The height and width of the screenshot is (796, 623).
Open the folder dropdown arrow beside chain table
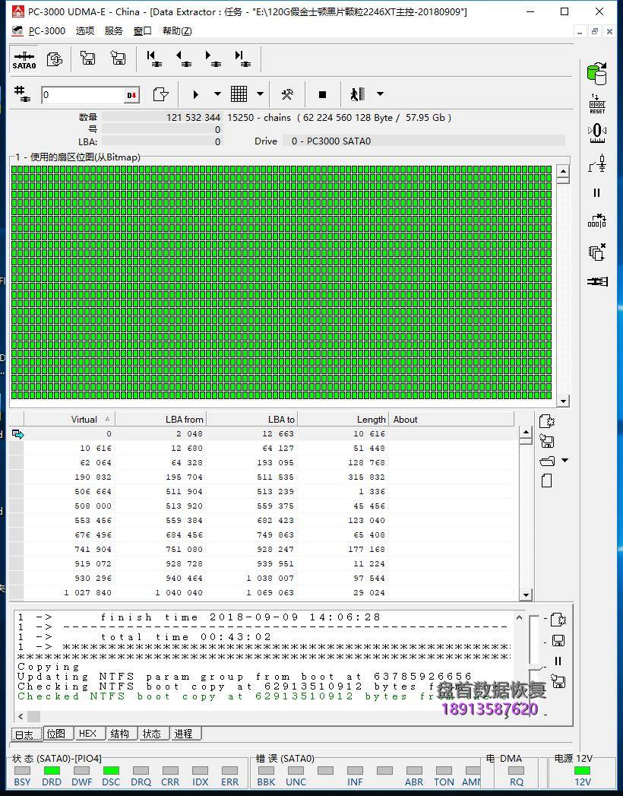tap(564, 461)
